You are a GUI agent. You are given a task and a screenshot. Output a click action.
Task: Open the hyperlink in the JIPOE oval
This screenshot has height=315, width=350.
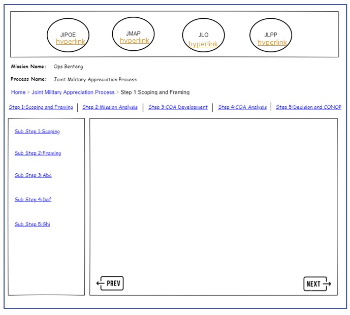(x=70, y=42)
